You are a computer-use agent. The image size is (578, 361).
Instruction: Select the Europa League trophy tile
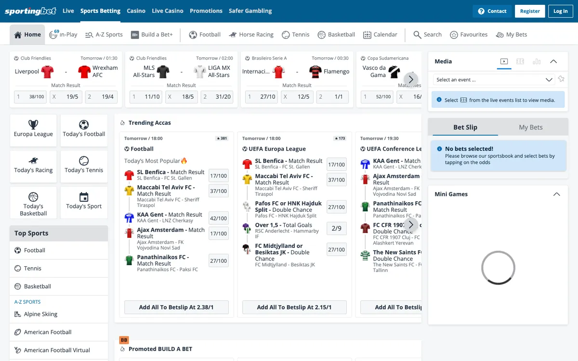click(x=33, y=130)
